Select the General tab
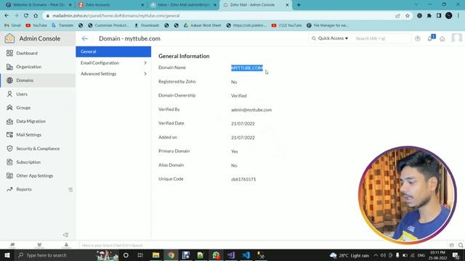 [x=113, y=51]
